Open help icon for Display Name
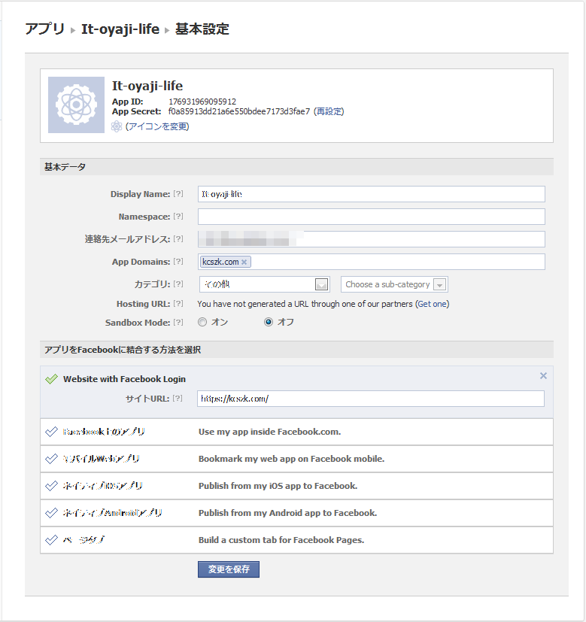Viewport: 586px width, 622px height. point(178,193)
